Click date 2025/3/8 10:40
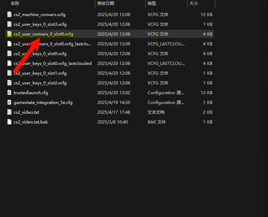The height and width of the screenshot is (217, 268). click(x=112, y=122)
